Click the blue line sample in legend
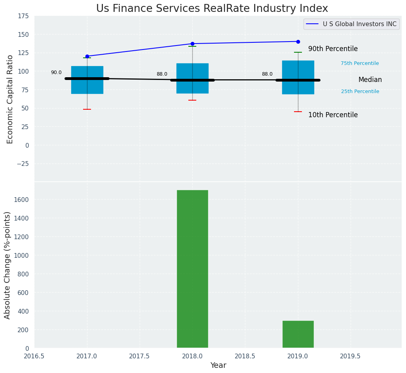The height and width of the screenshot is (373, 406). click(x=313, y=24)
